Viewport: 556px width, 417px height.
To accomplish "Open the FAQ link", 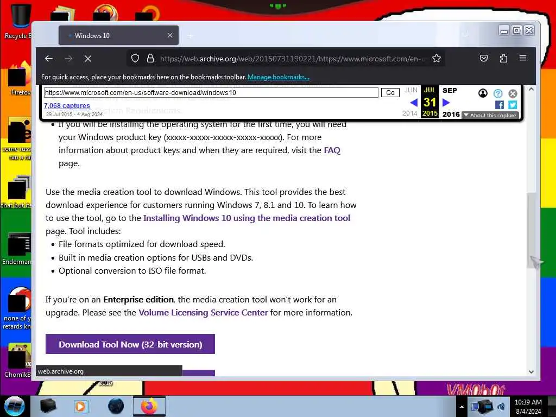I will pos(332,150).
